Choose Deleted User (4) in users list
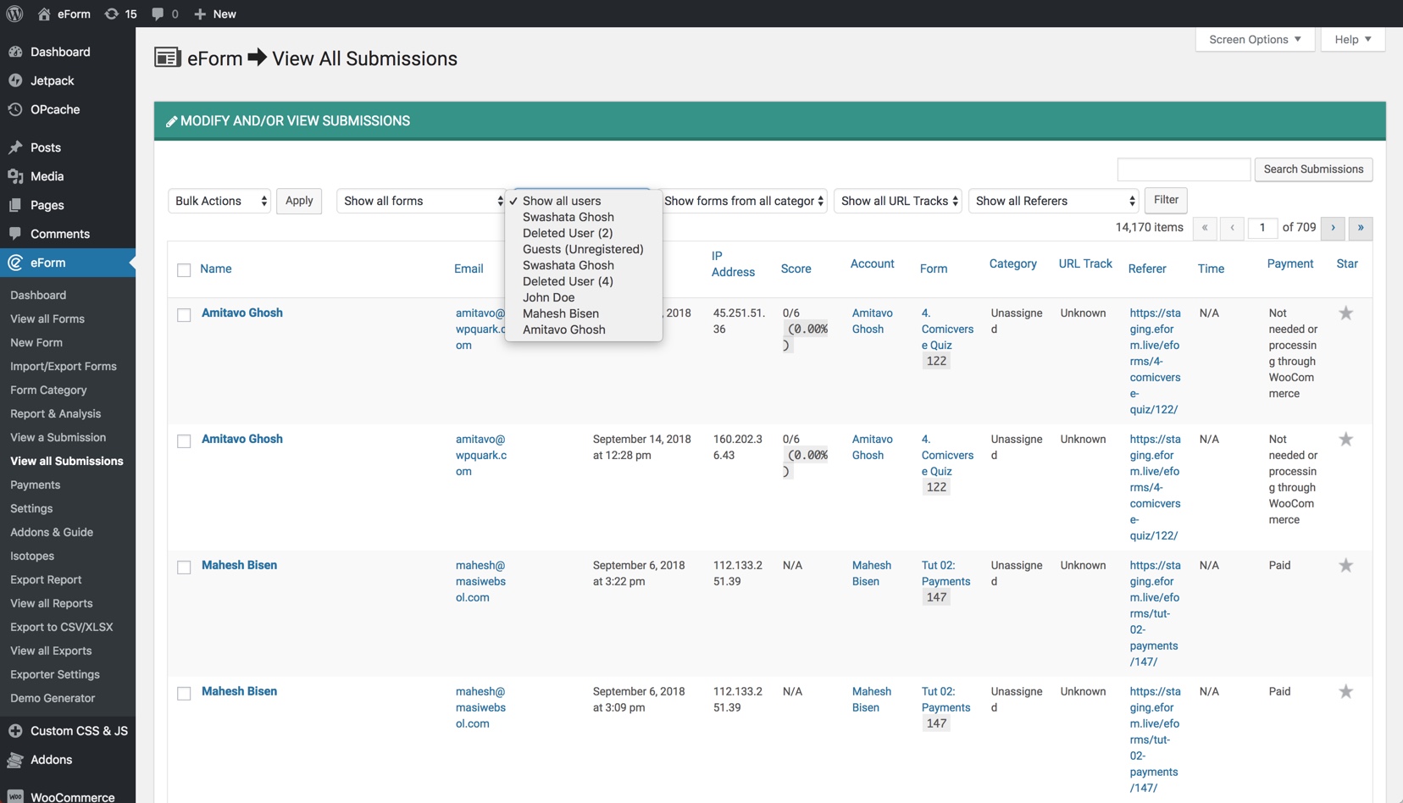Viewport: 1403px width, 803px height. (583, 281)
